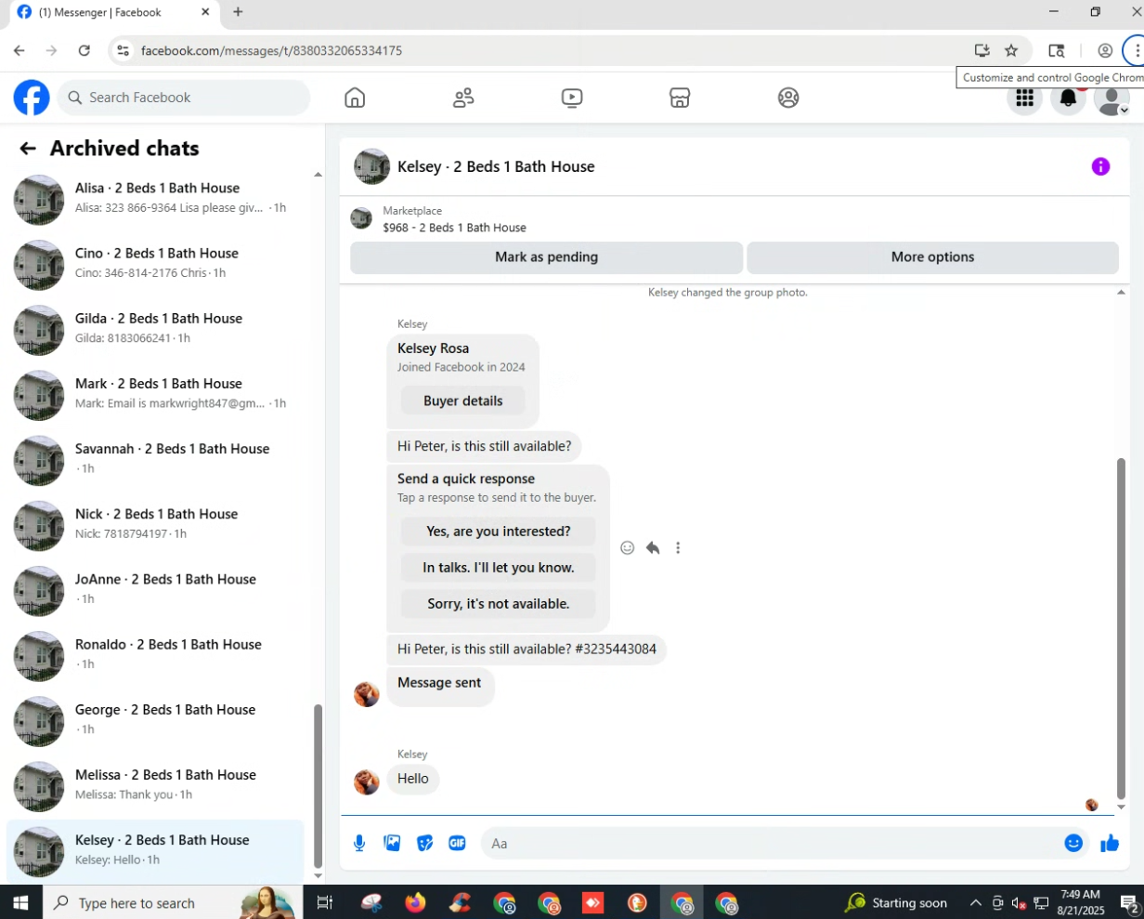
Task: View Buyer details for Kelsey Rosa
Action: tap(463, 401)
